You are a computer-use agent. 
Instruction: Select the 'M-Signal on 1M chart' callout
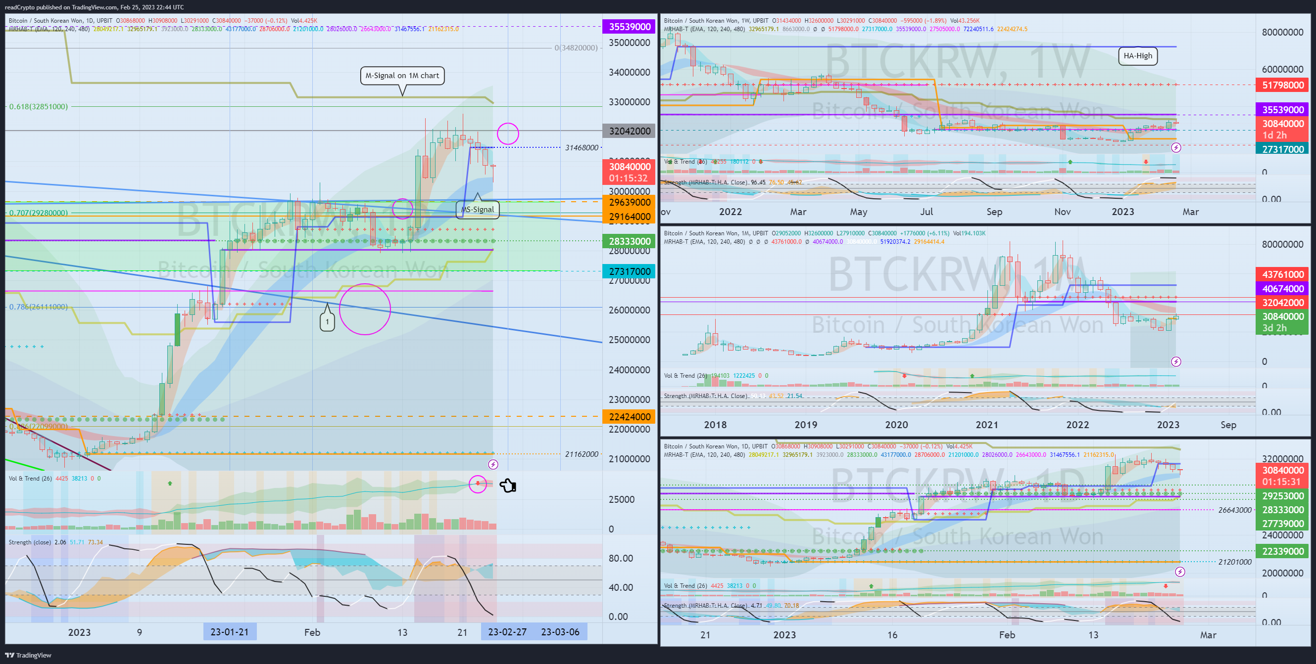[x=402, y=76]
